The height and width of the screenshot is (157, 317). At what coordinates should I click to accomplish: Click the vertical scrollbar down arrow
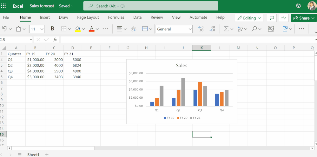[316, 144]
